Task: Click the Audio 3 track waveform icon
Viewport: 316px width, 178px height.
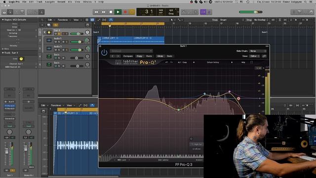Action: pyautogui.click(x=49, y=48)
